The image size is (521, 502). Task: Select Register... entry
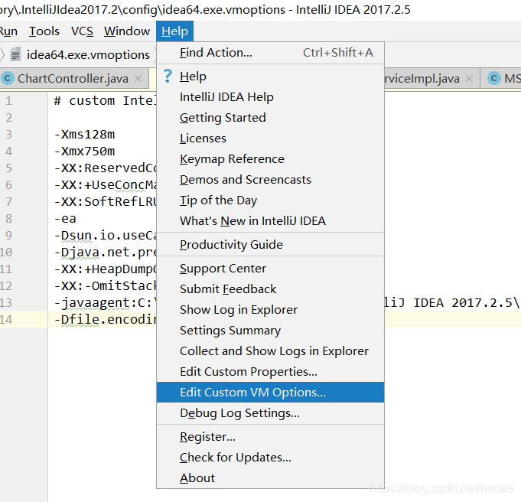[270, 436]
